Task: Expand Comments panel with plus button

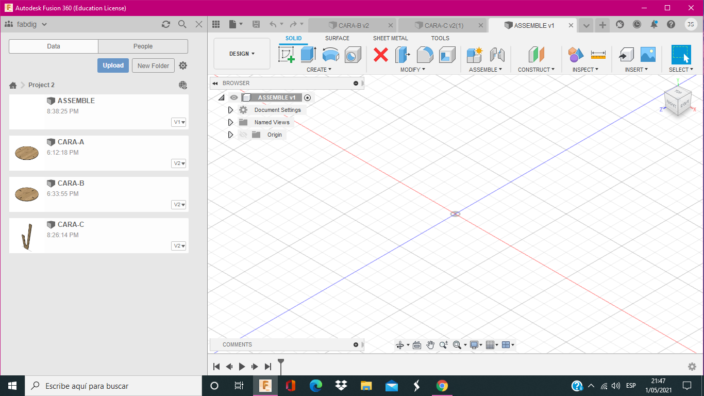Action: 356,344
